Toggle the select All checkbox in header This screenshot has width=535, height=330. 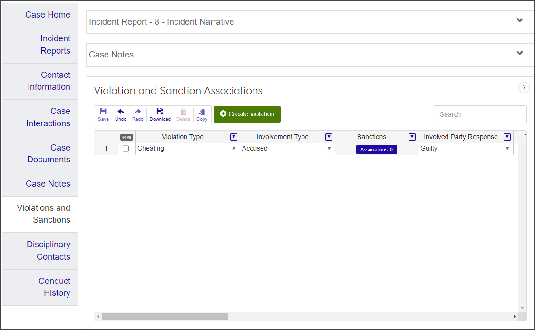126,137
